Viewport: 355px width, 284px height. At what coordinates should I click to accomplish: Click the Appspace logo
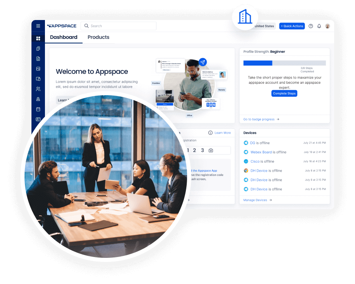point(62,26)
